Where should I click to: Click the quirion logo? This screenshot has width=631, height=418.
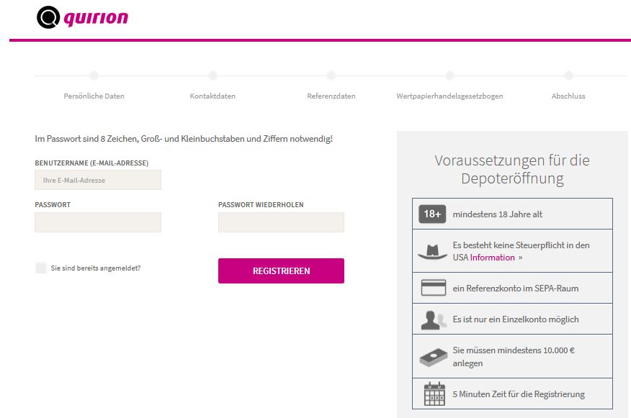(x=83, y=17)
